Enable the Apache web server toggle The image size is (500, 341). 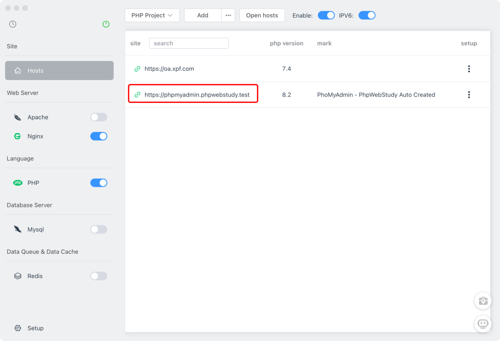click(x=99, y=117)
